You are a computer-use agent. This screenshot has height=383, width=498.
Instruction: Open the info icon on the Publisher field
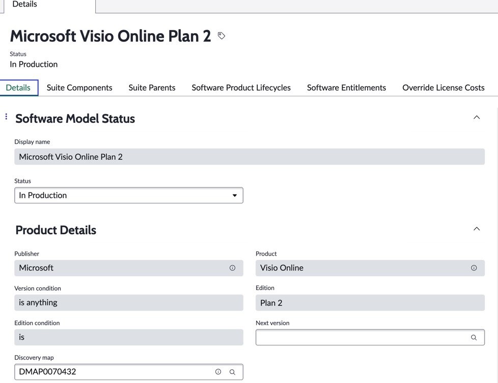click(232, 267)
